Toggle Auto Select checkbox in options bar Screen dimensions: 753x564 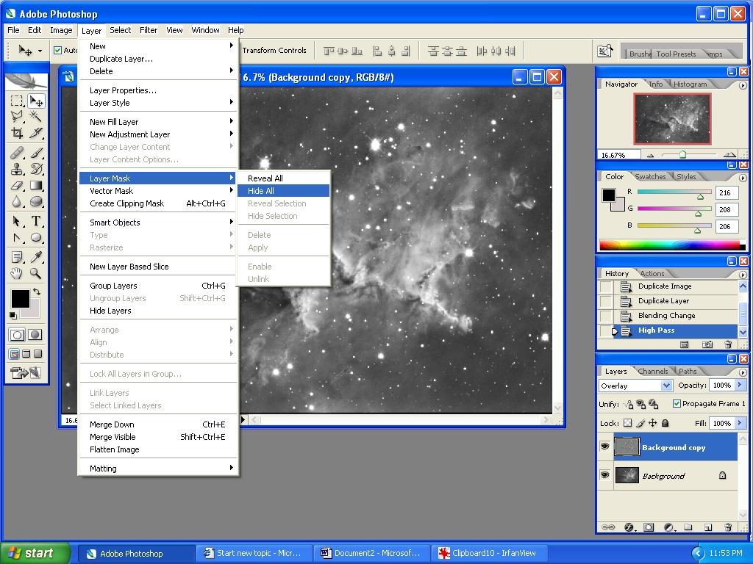tap(57, 50)
